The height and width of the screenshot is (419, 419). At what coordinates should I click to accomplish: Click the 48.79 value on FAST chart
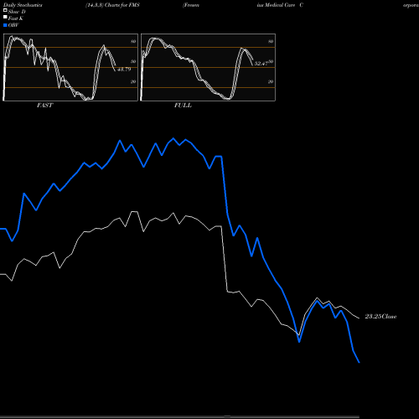point(124,70)
